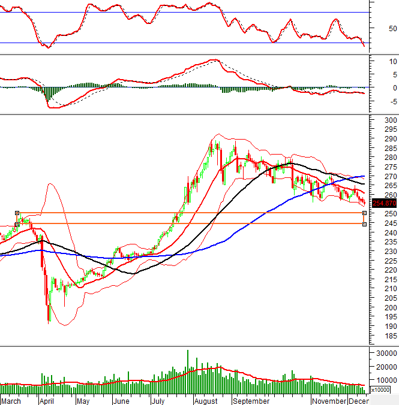Viewport: 399px width, 405px height.
Task: Select the November label on time axis
Action: tap(328, 400)
